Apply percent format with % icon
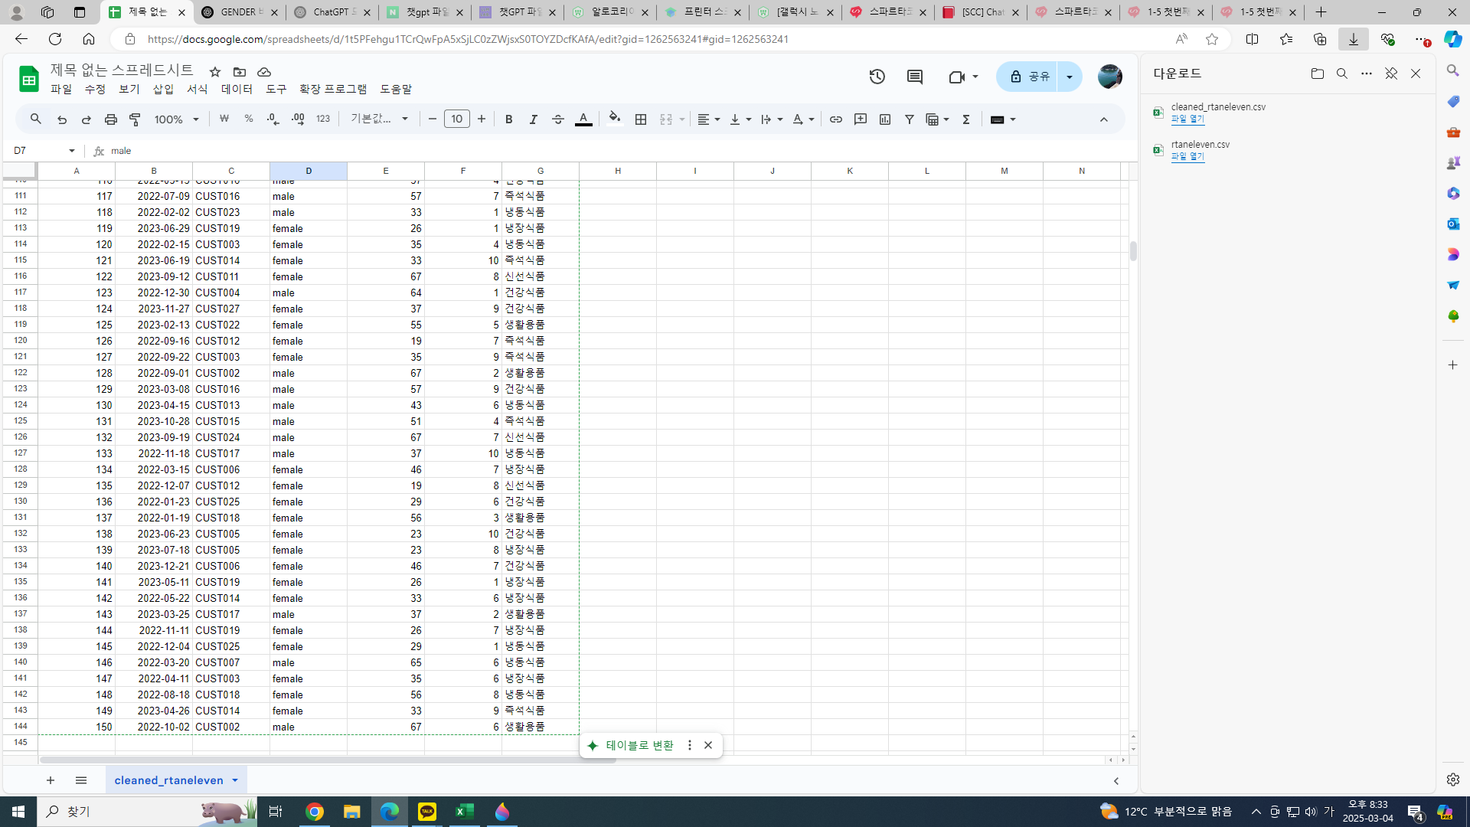 [x=249, y=119]
